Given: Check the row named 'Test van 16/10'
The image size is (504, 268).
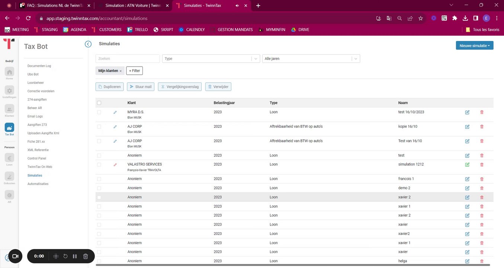Looking at the screenshot, I should [x=99, y=141].
